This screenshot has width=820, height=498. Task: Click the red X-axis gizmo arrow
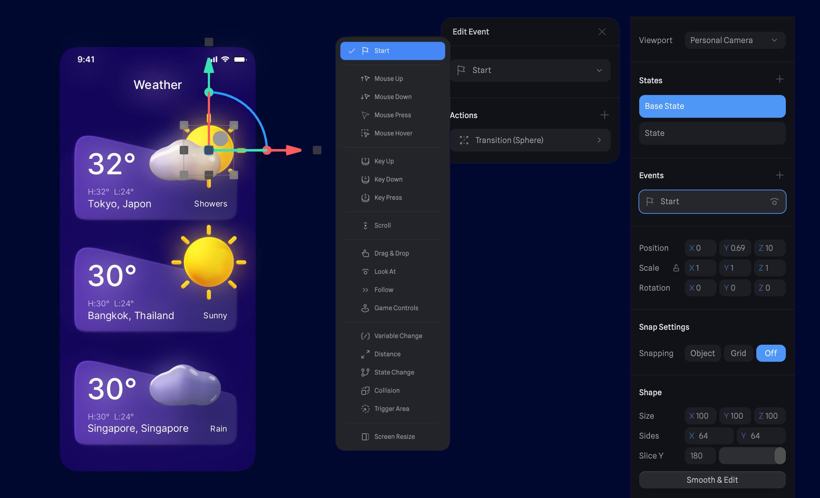(294, 150)
